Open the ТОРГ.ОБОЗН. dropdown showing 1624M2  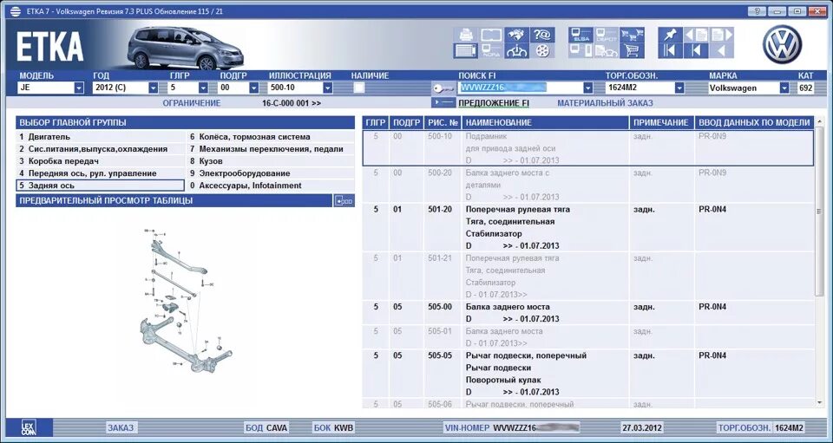click(x=679, y=88)
